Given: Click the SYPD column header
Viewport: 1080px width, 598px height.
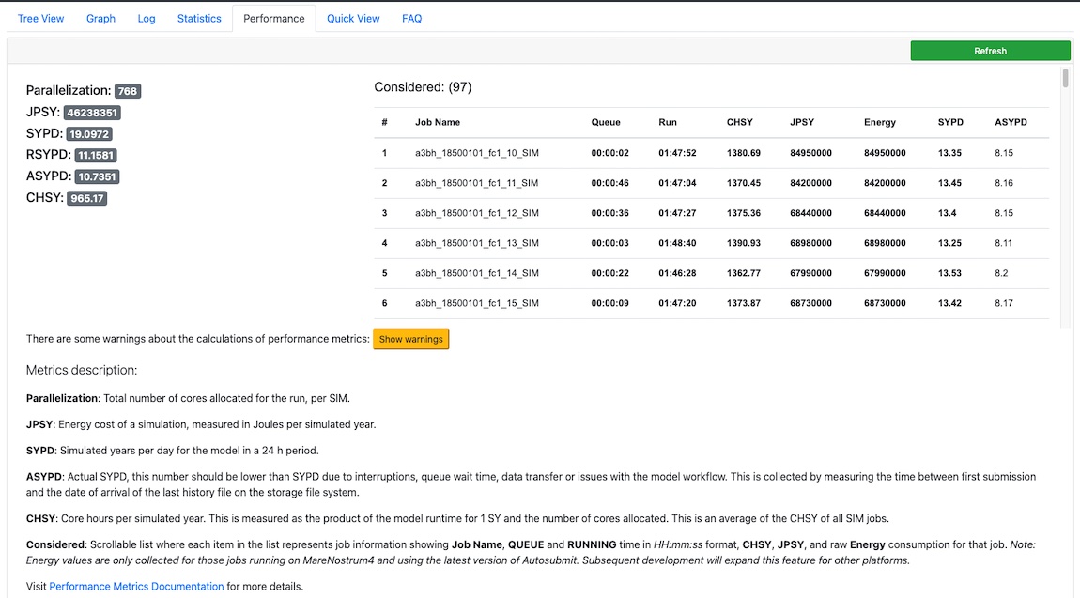Looking at the screenshot, I should pos(950,122).
